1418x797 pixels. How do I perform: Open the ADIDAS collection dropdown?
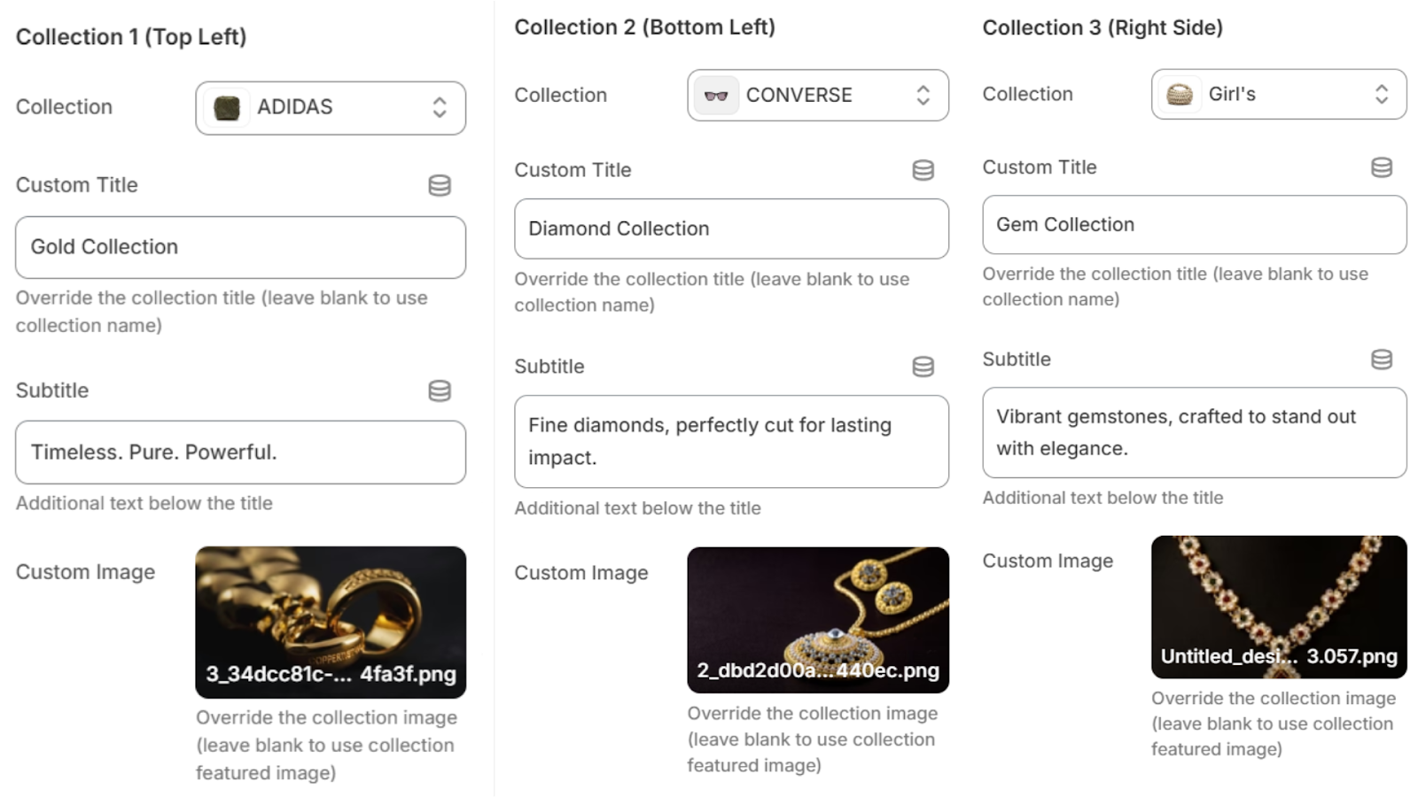[x=331, y=108]
